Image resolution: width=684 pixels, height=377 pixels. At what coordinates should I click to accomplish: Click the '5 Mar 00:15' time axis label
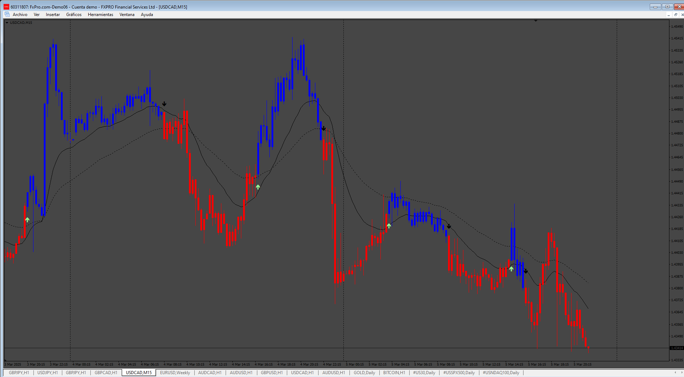(355, 365)
